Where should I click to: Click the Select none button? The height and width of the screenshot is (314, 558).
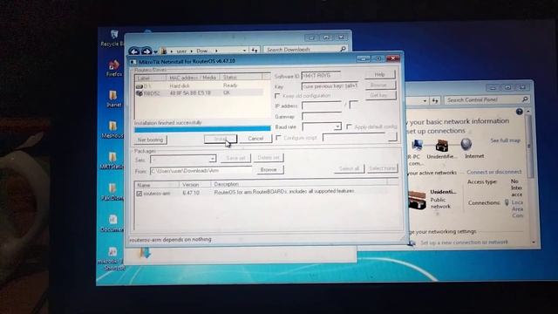click(x=382, y=168)
